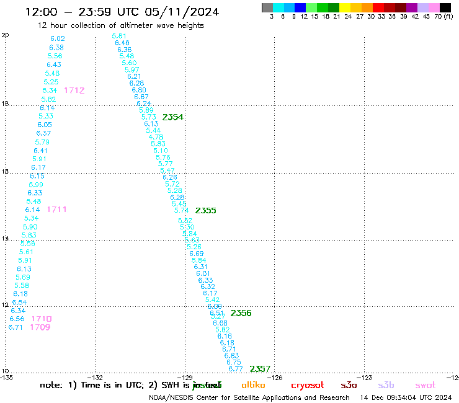
Task: Click the data point '5.72'
Action: click(x=172, y=184)
